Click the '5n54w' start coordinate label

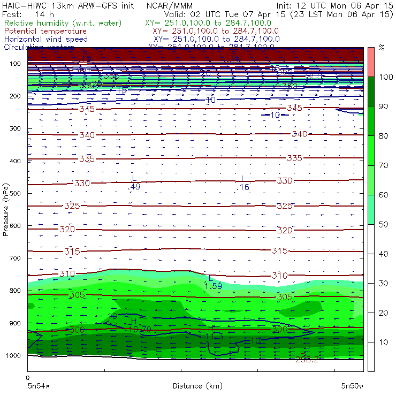tap(39, 386)
